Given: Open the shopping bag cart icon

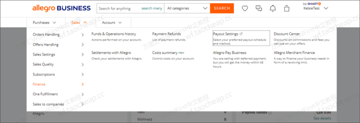Looking at the screenshot, I should 287,8.
